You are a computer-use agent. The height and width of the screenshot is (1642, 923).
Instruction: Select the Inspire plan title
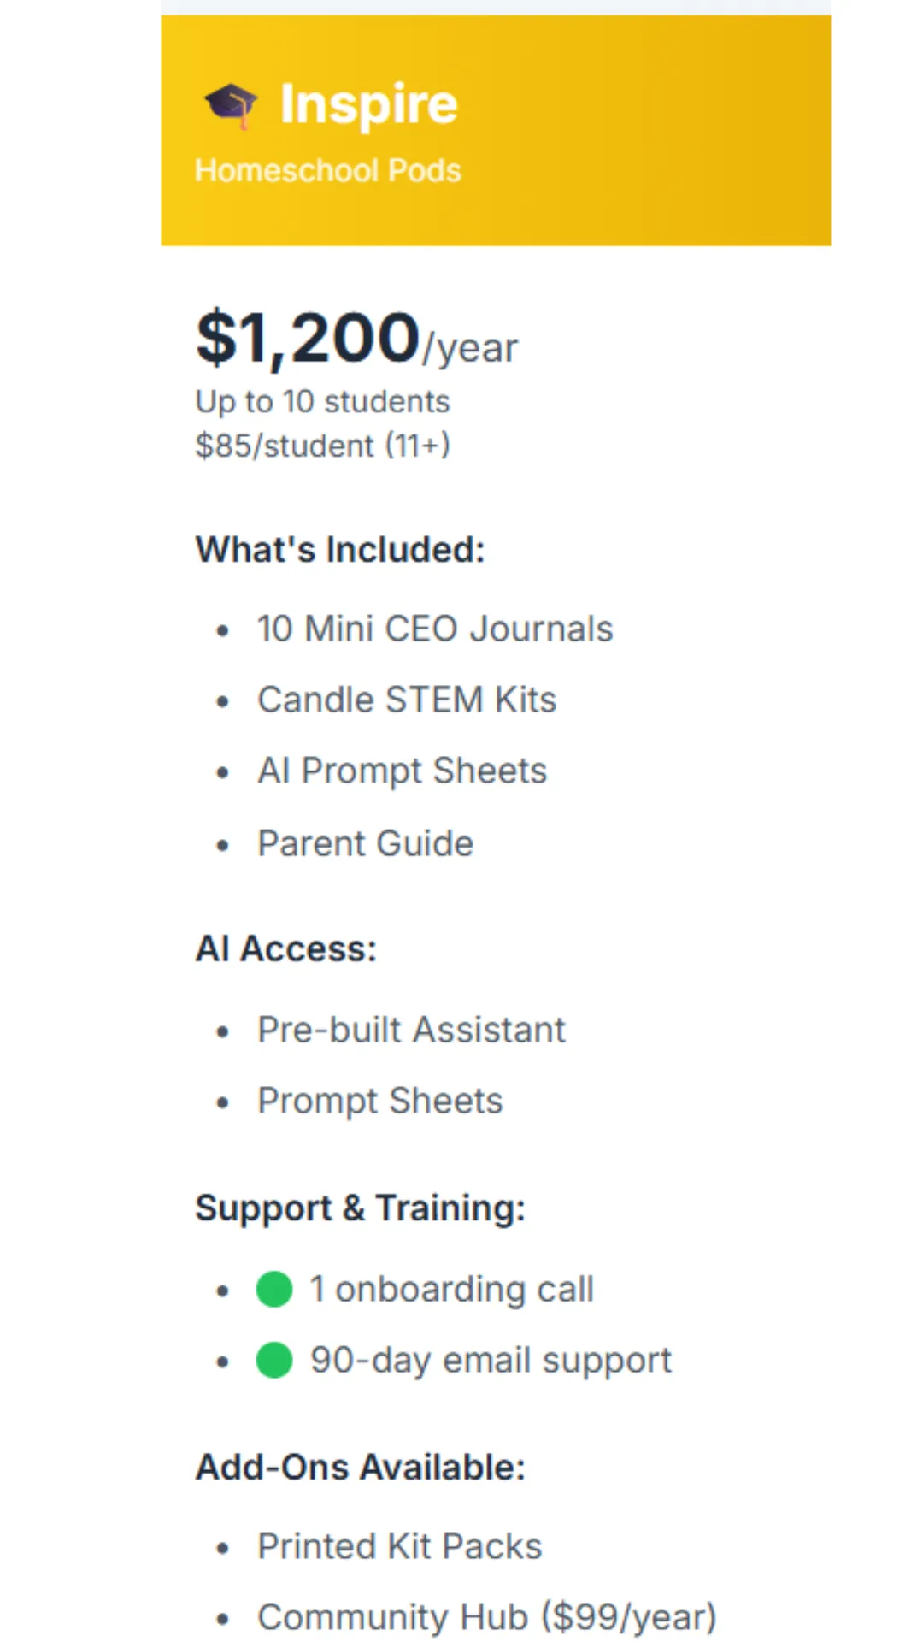(369, 104)
